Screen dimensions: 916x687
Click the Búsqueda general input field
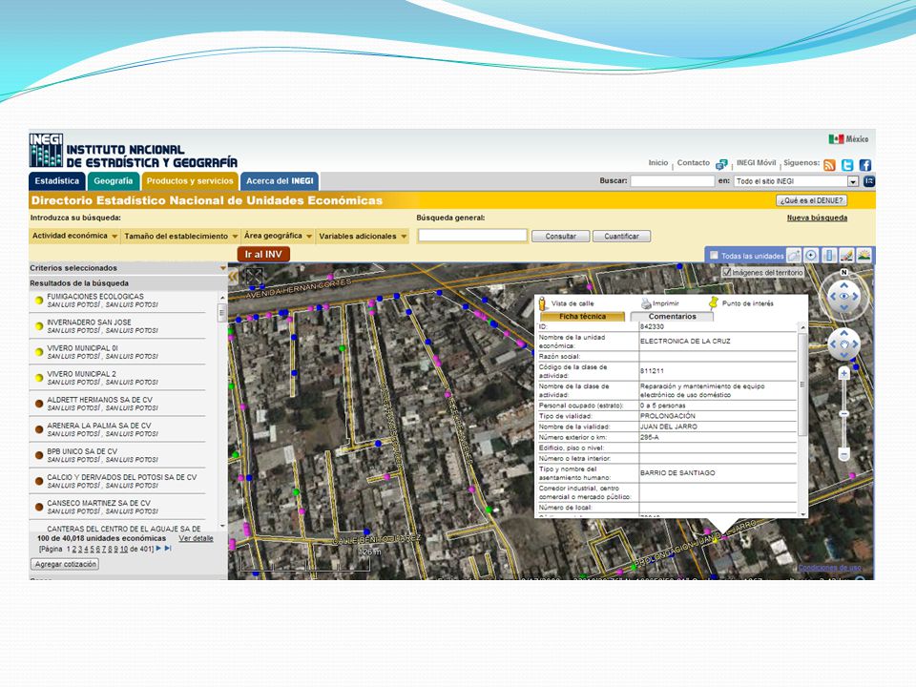472,236
